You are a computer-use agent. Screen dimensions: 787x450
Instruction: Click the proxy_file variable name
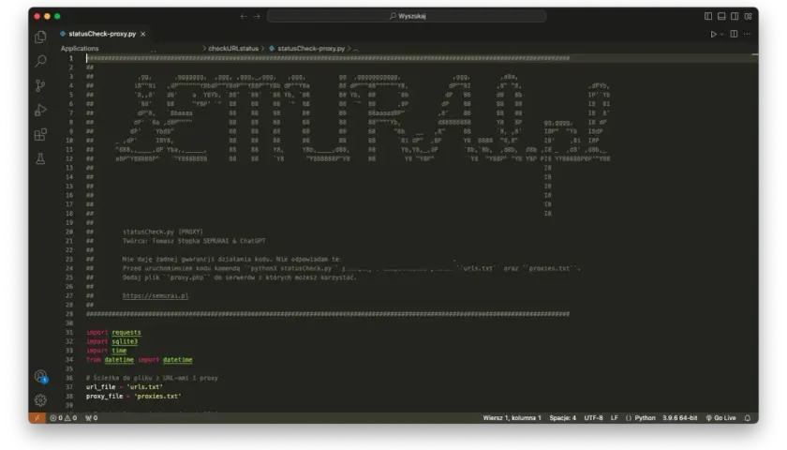pos(104,397)
